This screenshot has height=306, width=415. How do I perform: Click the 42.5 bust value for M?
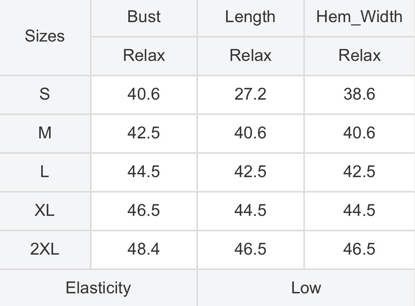point(144,133)
